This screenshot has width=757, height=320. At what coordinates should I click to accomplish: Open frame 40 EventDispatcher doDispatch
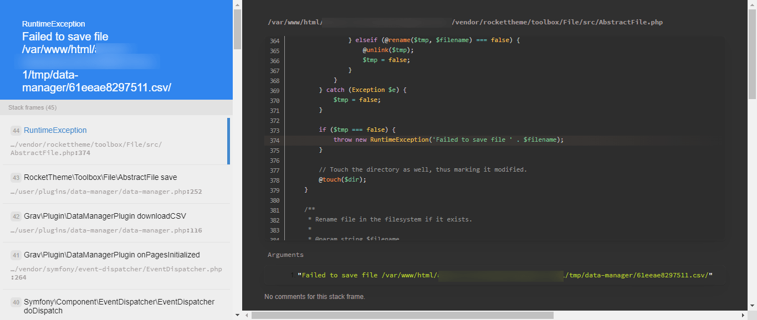click(x=115, y=305)
